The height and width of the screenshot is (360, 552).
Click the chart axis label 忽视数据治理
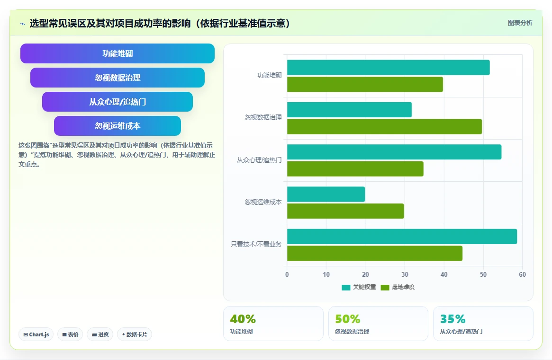coord(263,117)
